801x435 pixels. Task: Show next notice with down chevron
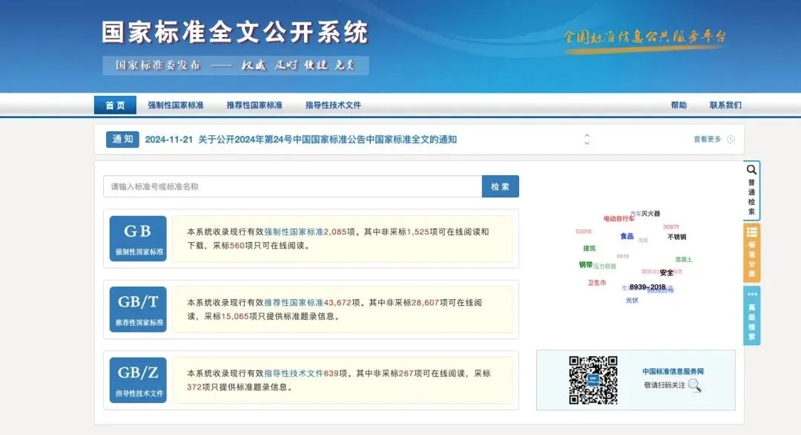coord(587,143)
